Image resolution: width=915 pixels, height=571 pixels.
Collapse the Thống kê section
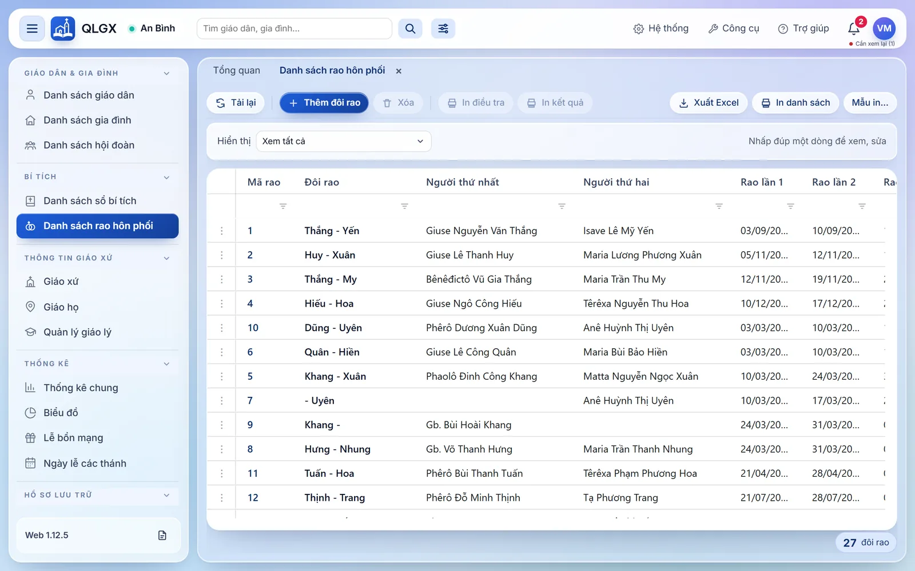(166, 364)
